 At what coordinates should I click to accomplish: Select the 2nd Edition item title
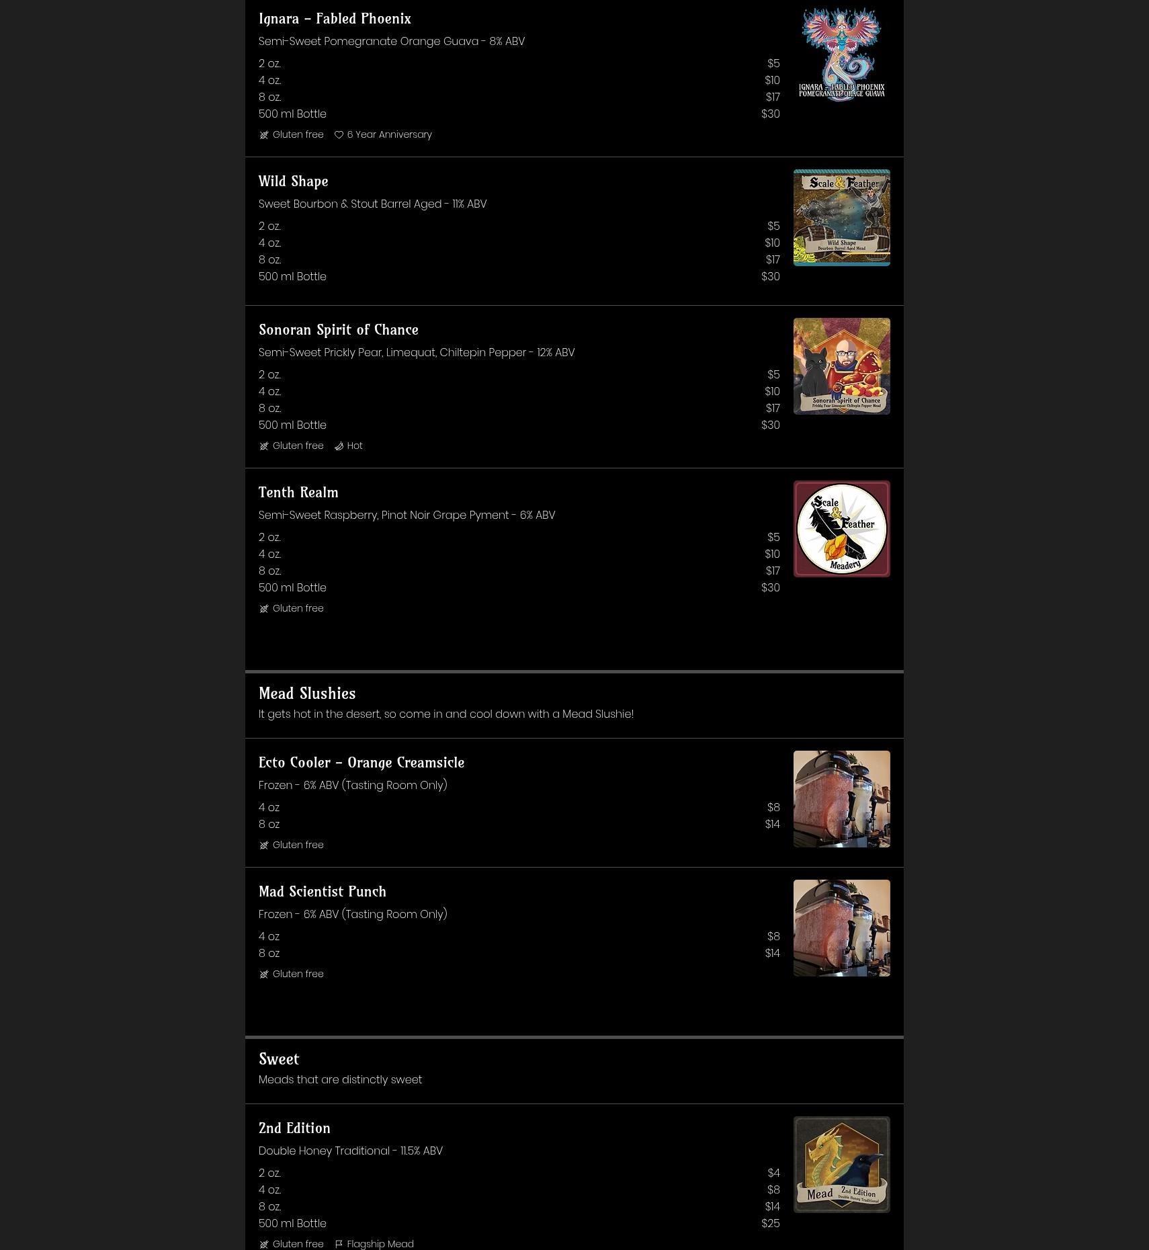(x=294, y=1128)
